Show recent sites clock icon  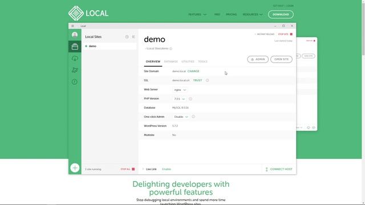pyautogui.click(x=127, y=36)
